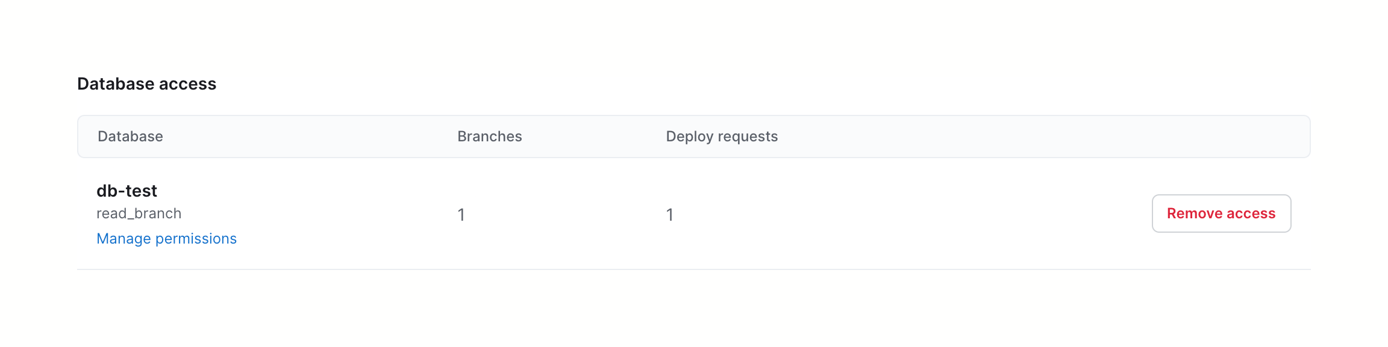Click the number 1 under Deploy requests

[669, 215]
